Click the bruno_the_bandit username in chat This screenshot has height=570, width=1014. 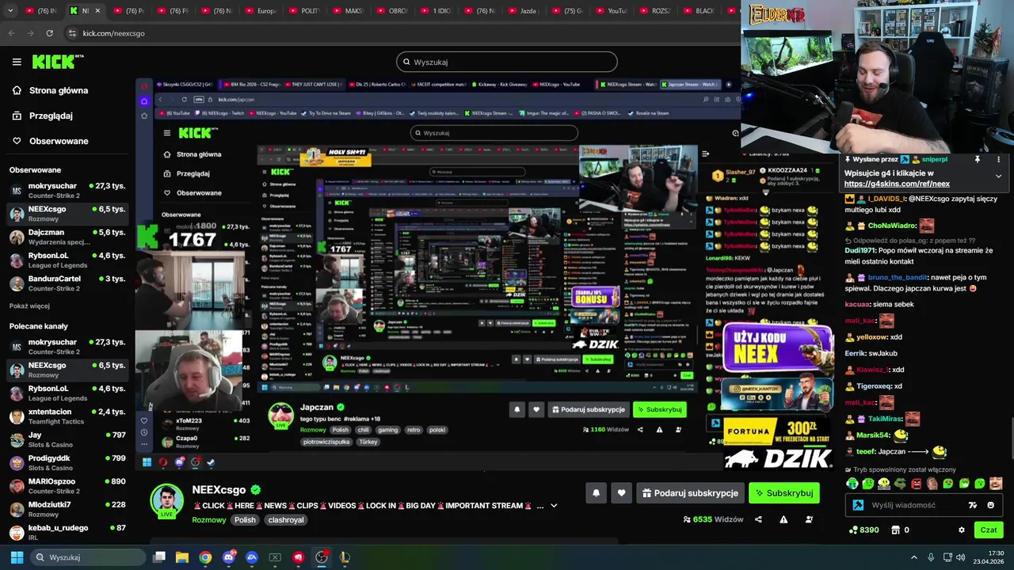[897, 278]
